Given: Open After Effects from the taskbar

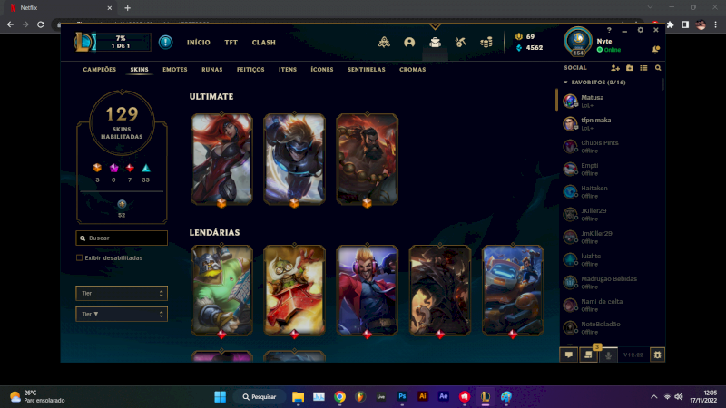Looking at the screenshot, I should pyautogui.click(x=443, y=396).
